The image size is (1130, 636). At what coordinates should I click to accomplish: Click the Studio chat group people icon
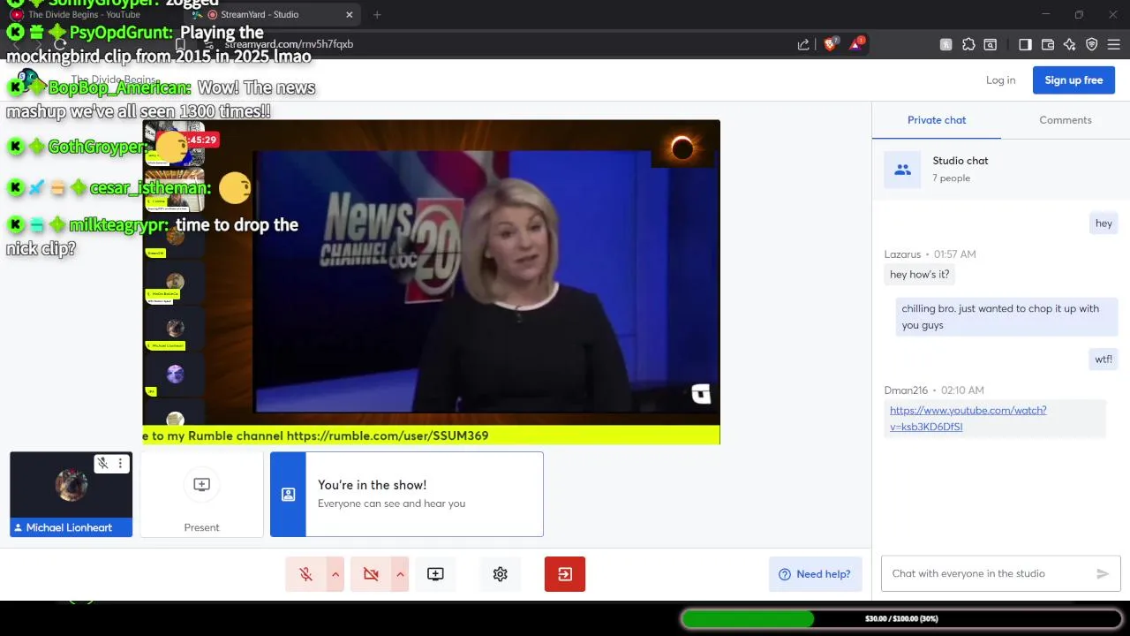pyautogui.click(x=902, y=170)
